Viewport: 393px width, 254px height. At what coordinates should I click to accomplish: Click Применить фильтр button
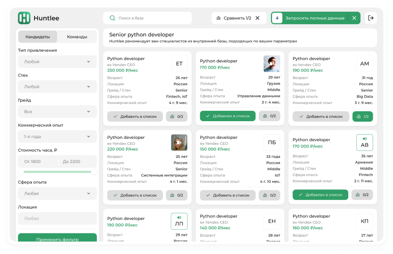pyautogui.click(x=57, y=238)
